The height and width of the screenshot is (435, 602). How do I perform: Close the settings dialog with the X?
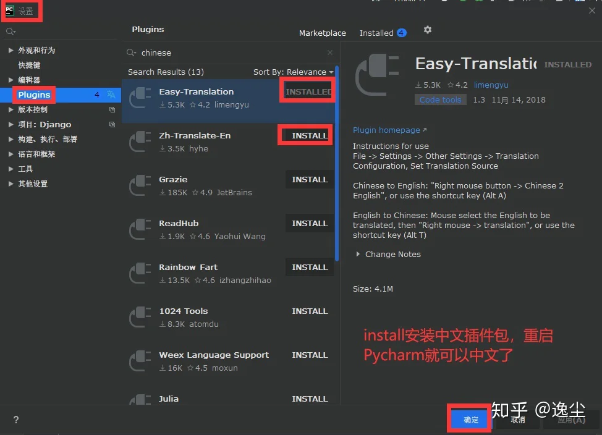(592, 11)
